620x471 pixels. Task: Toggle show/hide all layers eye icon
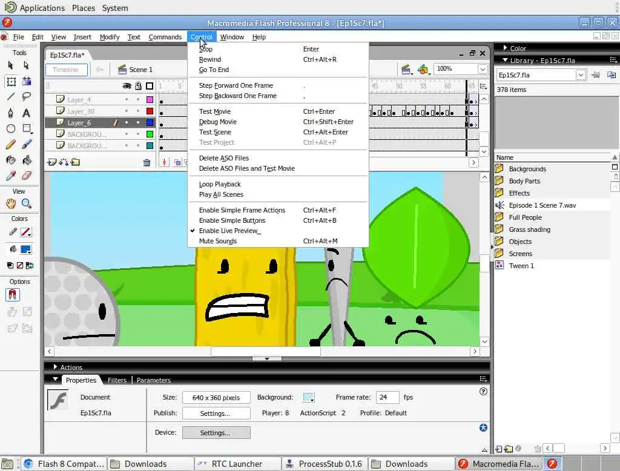[127, 86]
